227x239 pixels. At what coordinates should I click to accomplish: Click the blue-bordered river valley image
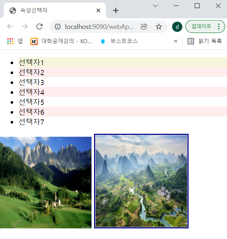click(x=141, y=181)
